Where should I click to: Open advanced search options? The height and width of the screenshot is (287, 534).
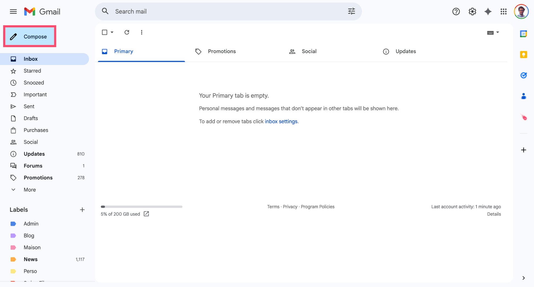click(x=351, y=11)
